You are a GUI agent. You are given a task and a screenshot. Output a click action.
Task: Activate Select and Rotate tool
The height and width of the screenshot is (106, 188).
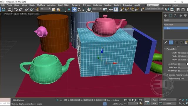click(79, 9)
